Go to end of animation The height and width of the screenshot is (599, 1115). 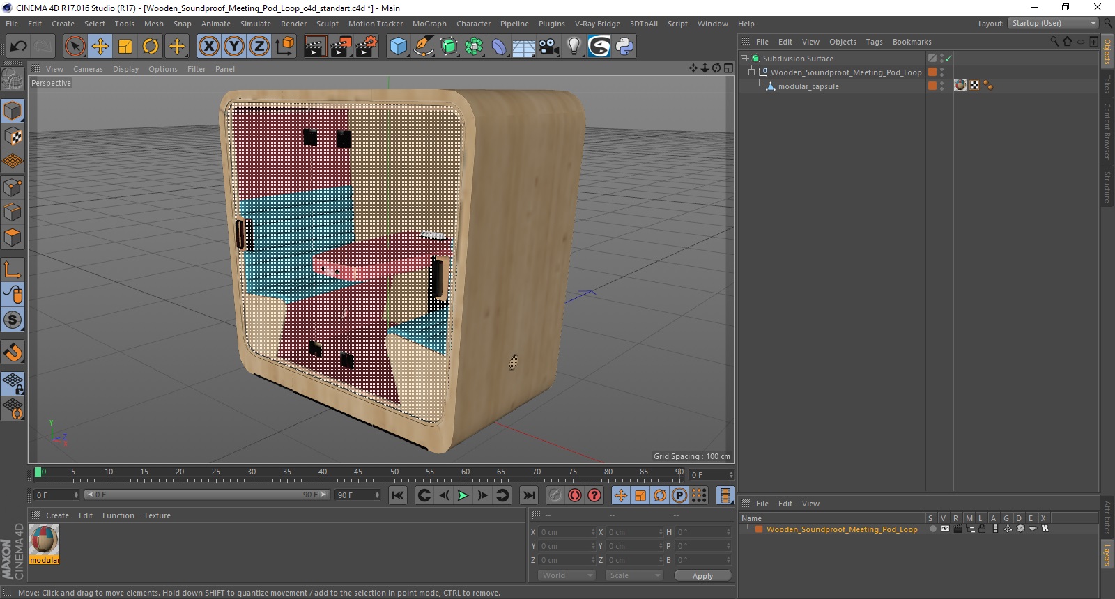[529, 495]
